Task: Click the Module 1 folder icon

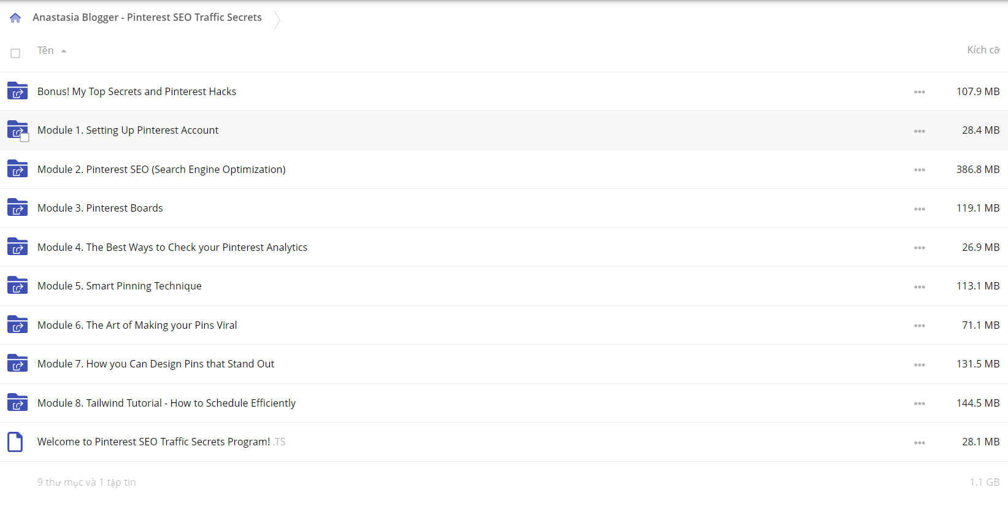Action: pos(16,129)
